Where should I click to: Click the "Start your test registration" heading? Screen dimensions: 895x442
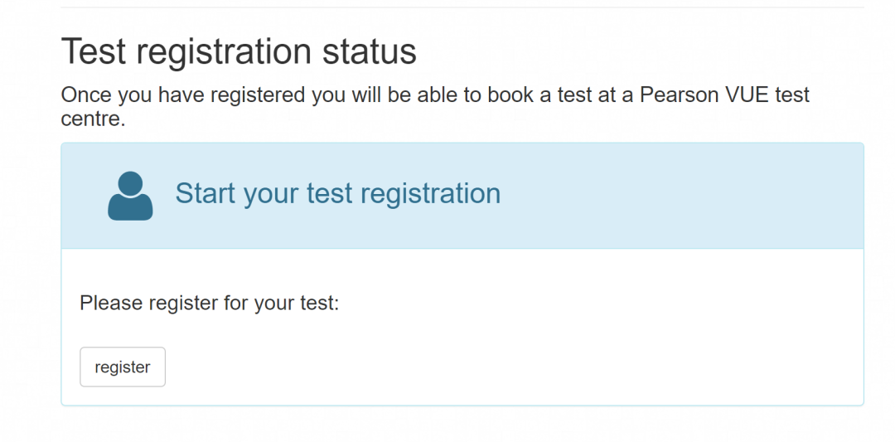337,193
